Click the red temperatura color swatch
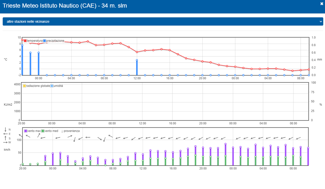 (25, 41)
